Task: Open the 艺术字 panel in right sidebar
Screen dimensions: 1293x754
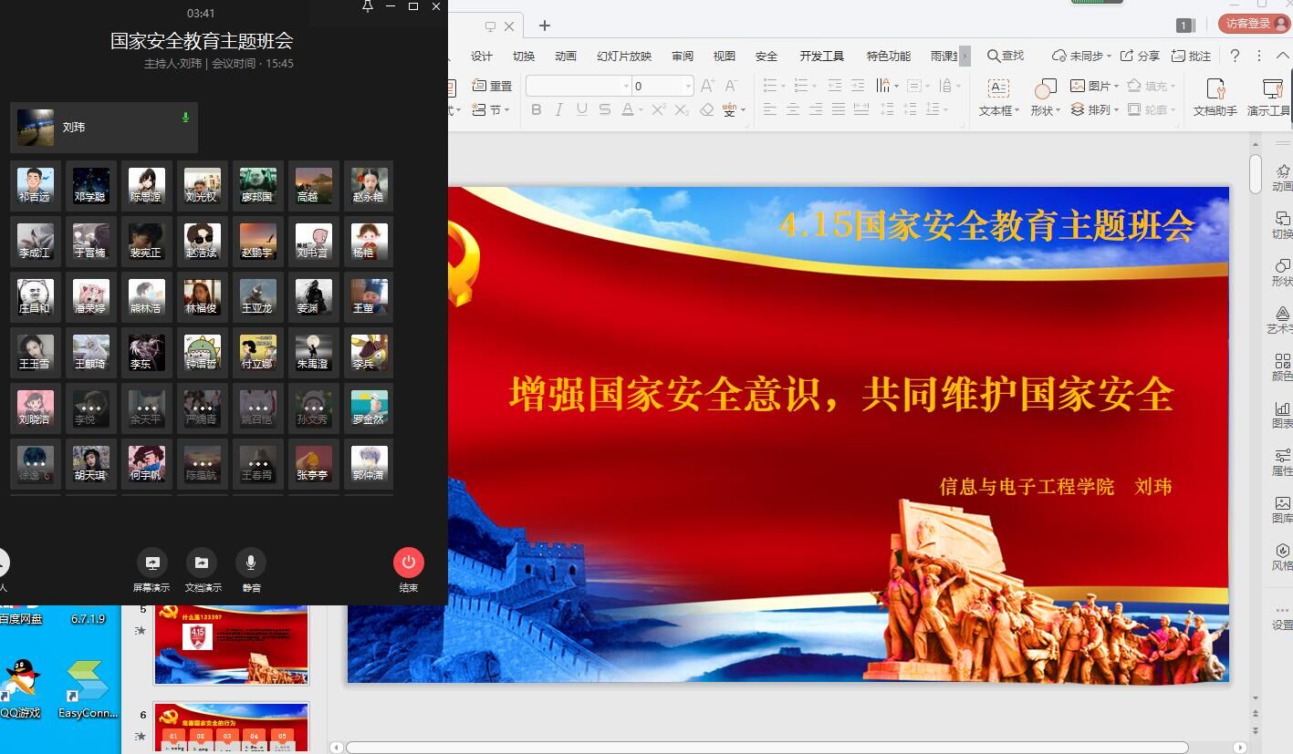Action: coord(1282,319)
